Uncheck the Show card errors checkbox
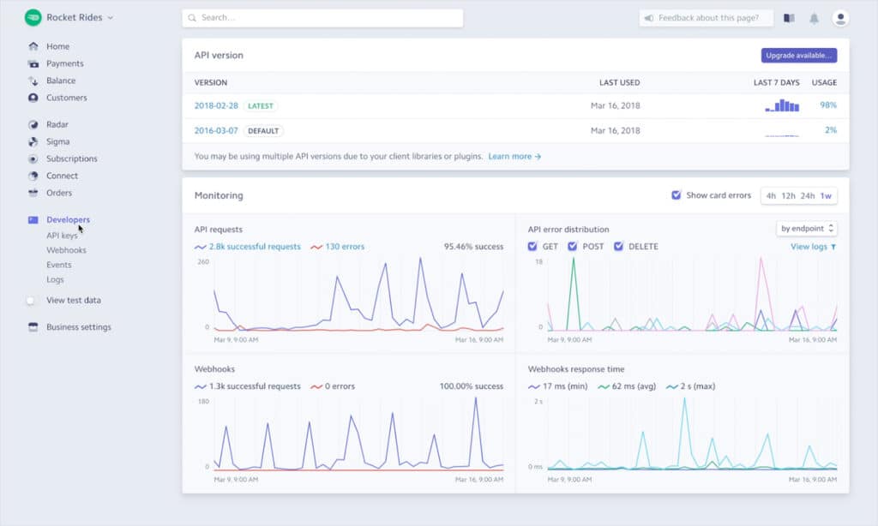This screenshot has height=526, width=878. [x=676, y=196]
